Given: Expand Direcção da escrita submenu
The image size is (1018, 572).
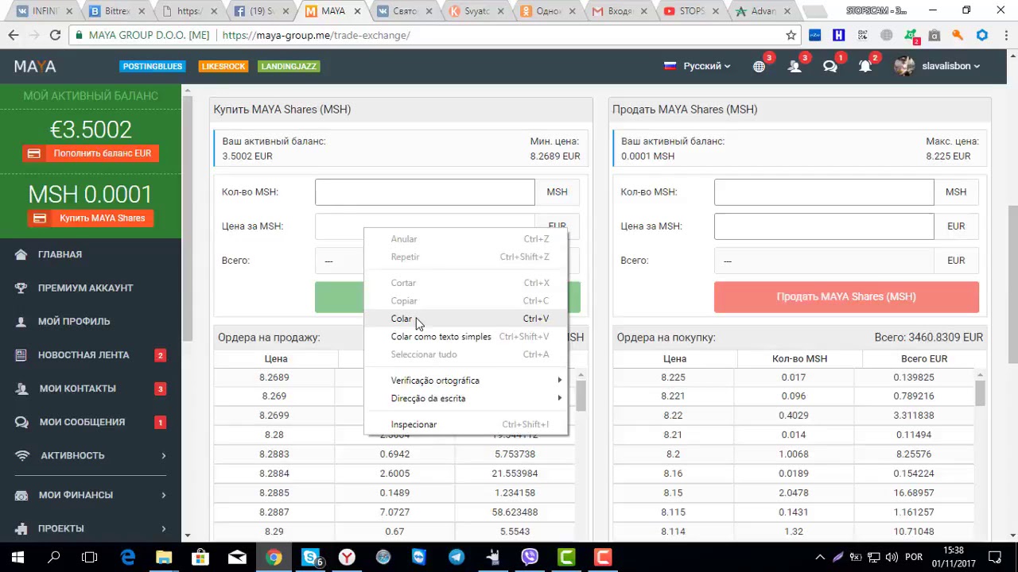Looking at the screenshot, I should point(466,398).
